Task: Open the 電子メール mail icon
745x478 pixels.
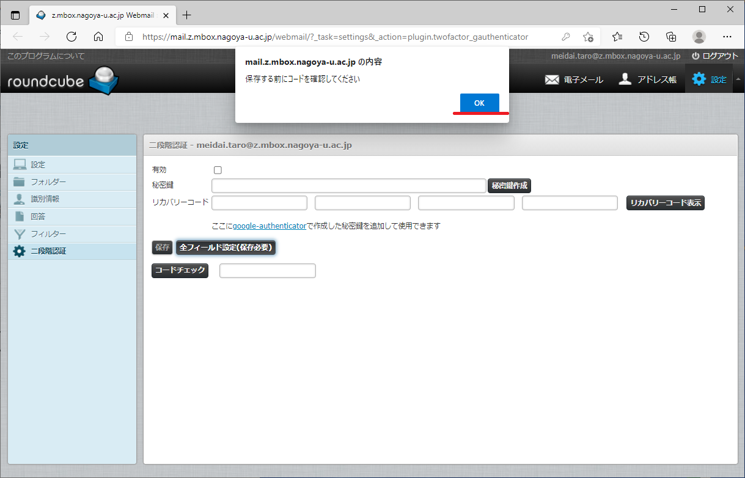Action: (x=552, y=79)
